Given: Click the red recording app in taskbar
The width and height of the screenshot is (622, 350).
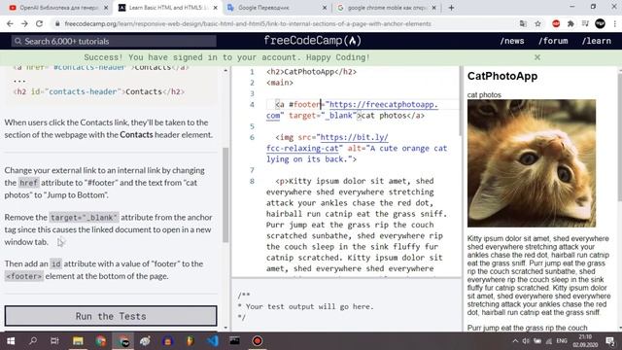Looking at the screenshot, I should (258, 341).
